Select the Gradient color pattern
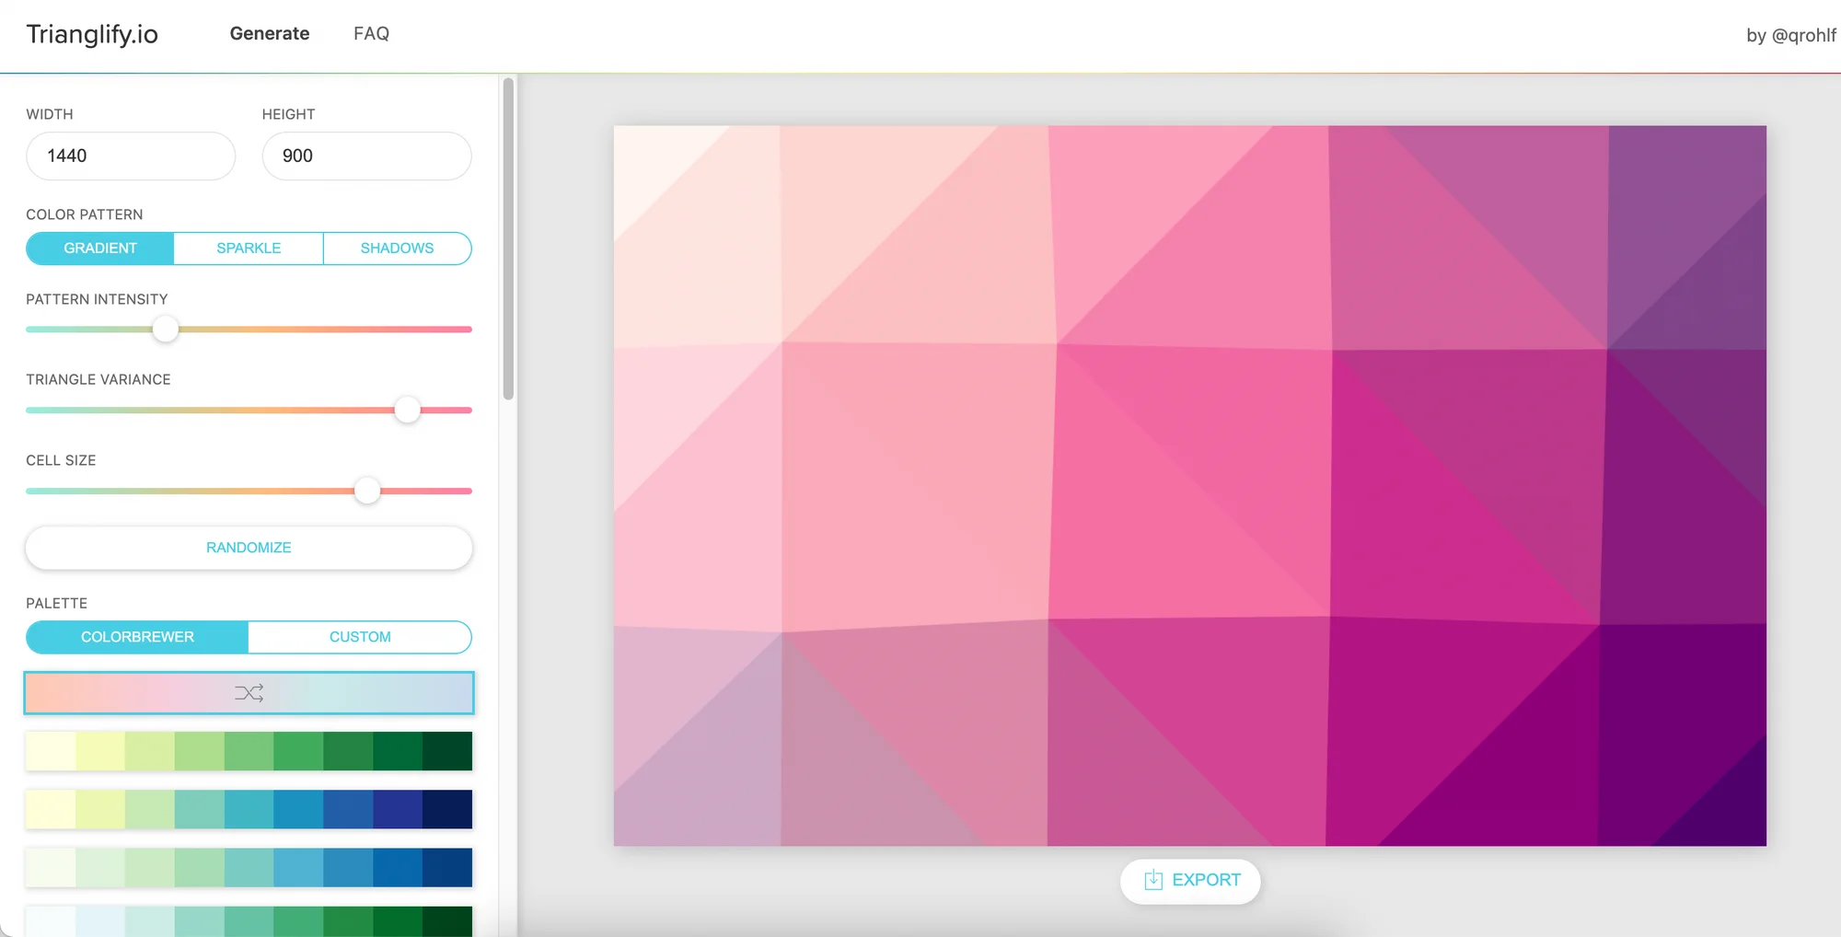Screen dimensions: 1841x937 click(100, 249)
